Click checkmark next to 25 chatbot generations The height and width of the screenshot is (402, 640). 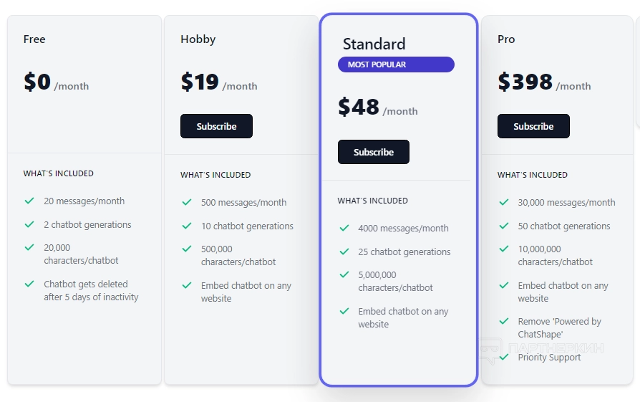[344, 252]
